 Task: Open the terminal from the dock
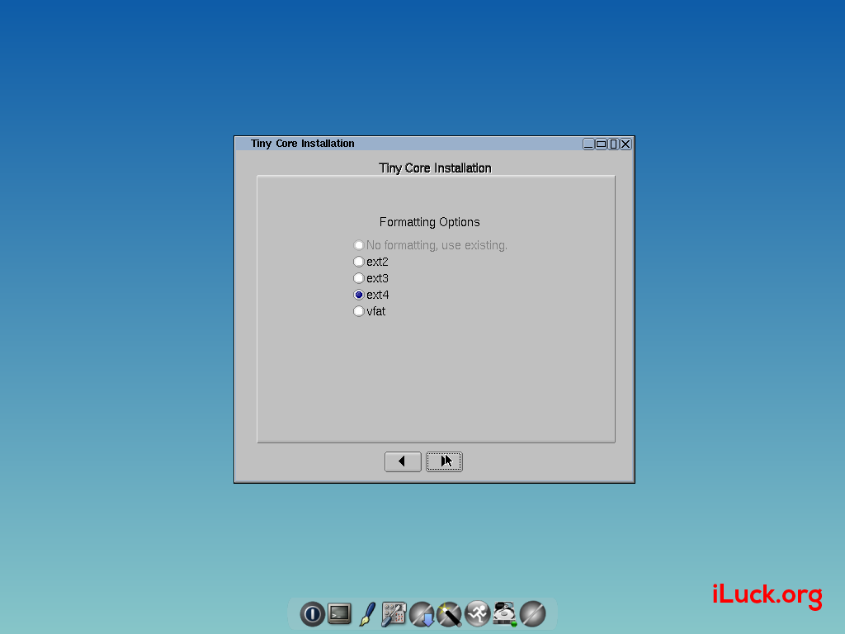point(339,613)
